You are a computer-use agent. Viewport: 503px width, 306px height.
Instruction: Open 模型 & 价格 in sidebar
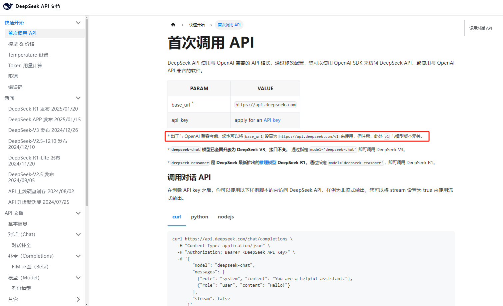21,44
